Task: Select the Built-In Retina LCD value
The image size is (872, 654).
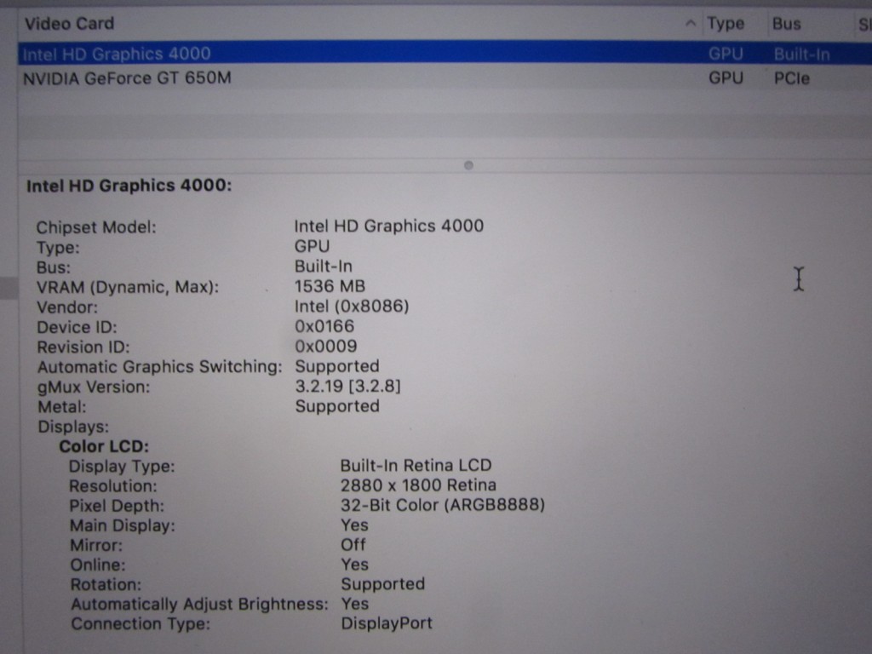Action: tap(416, 466)
